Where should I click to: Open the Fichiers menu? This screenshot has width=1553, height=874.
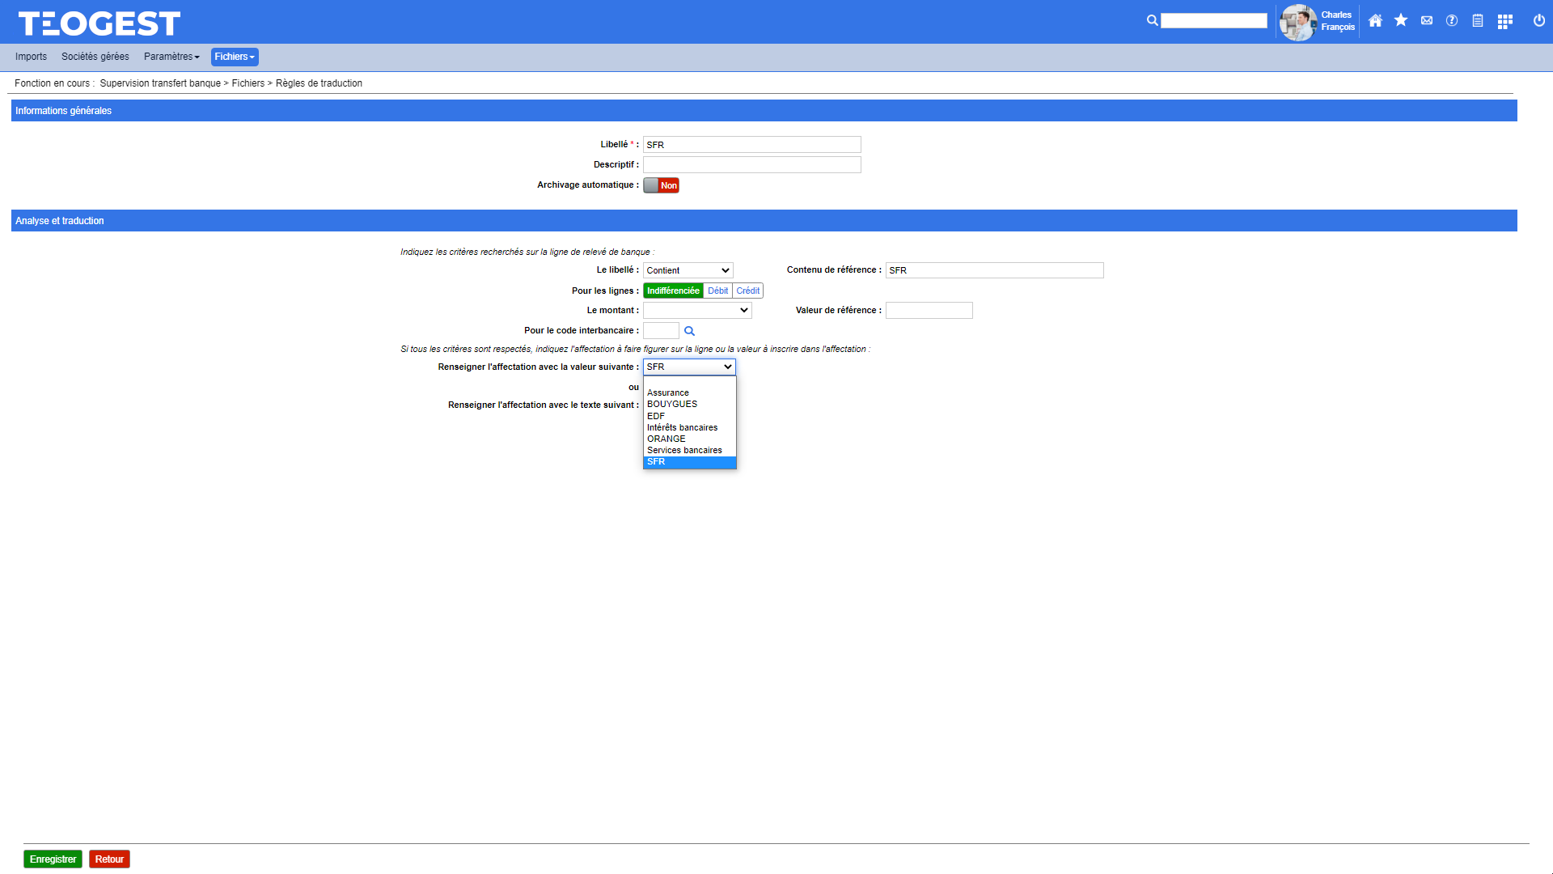click(x=234, y=57)
